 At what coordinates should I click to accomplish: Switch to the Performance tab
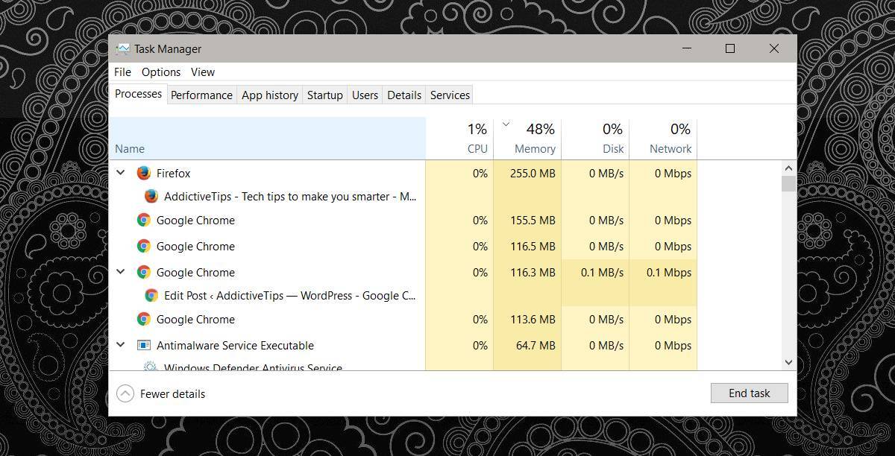201,95
